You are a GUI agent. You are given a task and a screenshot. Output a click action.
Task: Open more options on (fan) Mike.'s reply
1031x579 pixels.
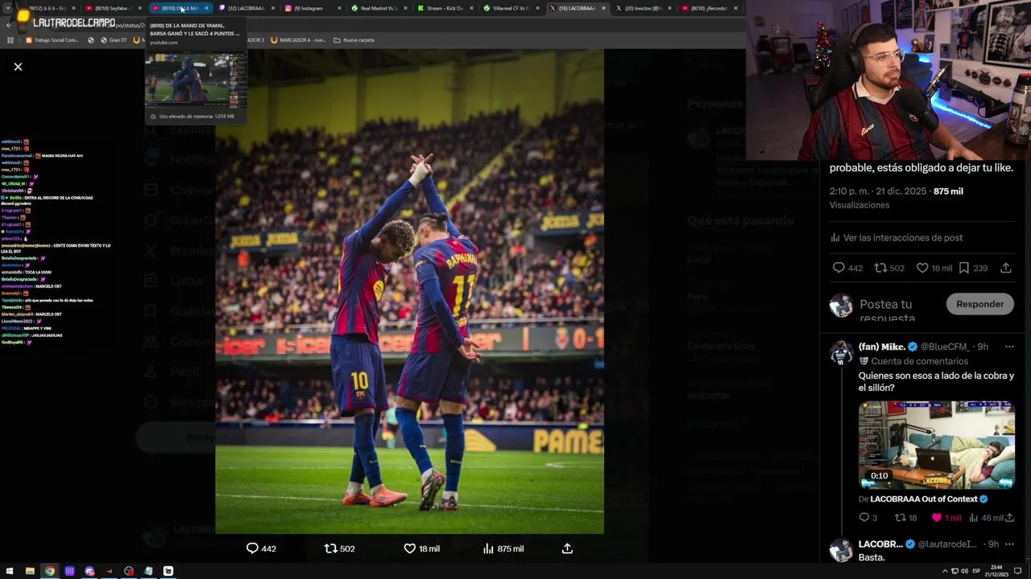1009,347
